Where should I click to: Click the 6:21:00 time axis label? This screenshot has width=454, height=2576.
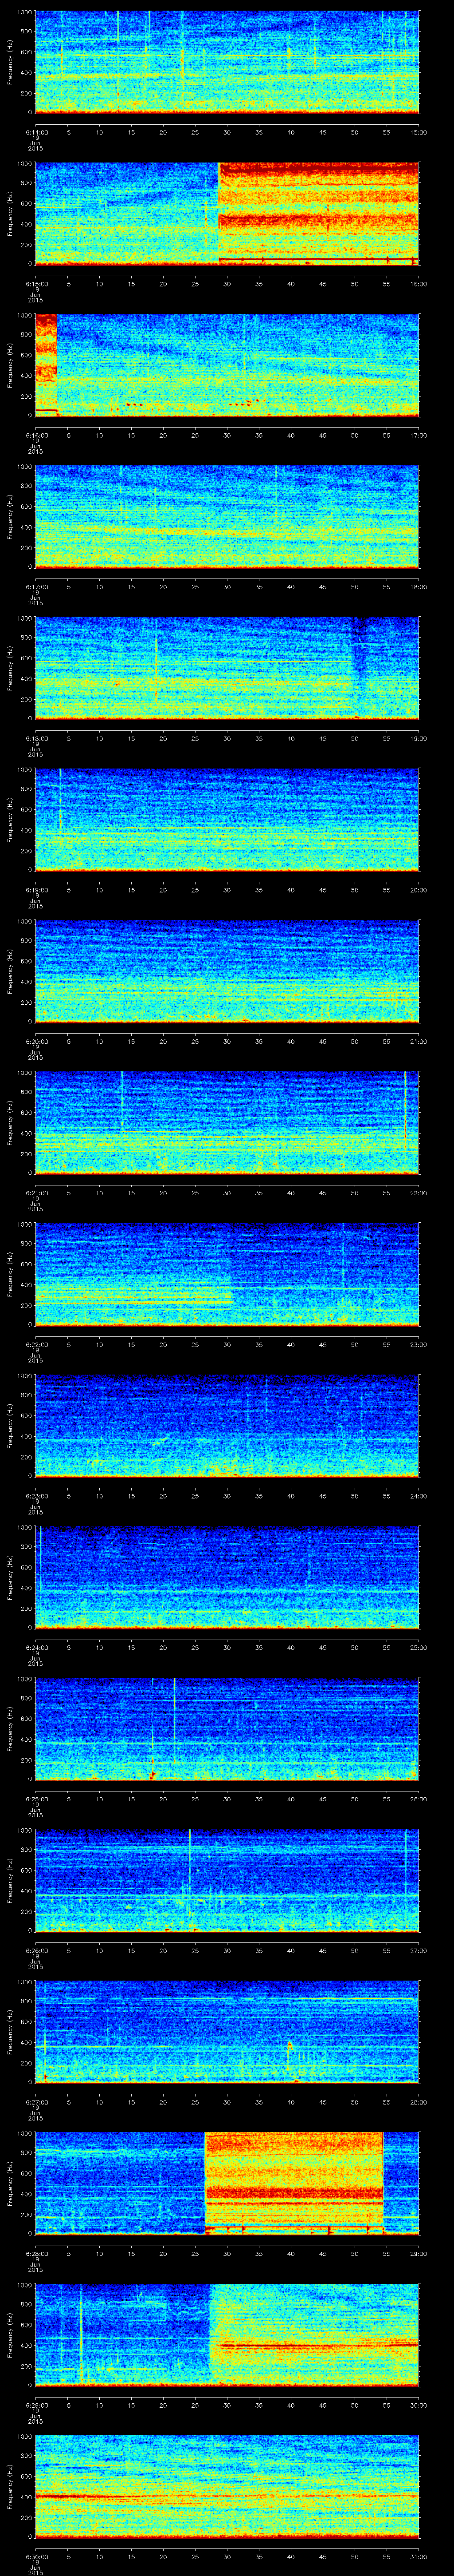click(x=36, y=1193)
